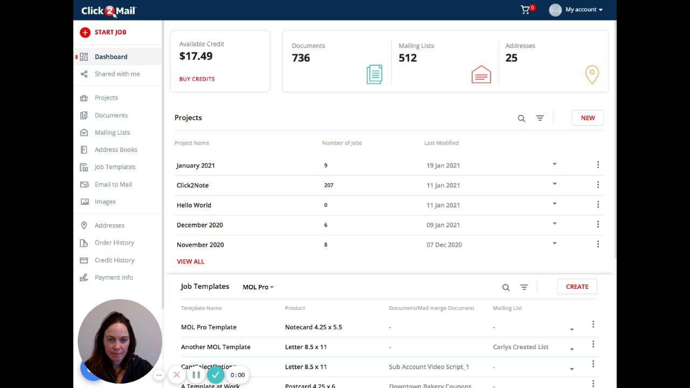Click VIEW ALL projects link

pyautogui.click(x=191, y=261)
